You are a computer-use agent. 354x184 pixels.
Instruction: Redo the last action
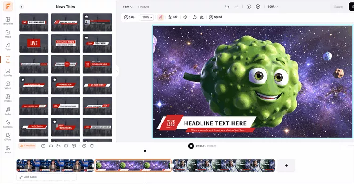pos(236,7)
